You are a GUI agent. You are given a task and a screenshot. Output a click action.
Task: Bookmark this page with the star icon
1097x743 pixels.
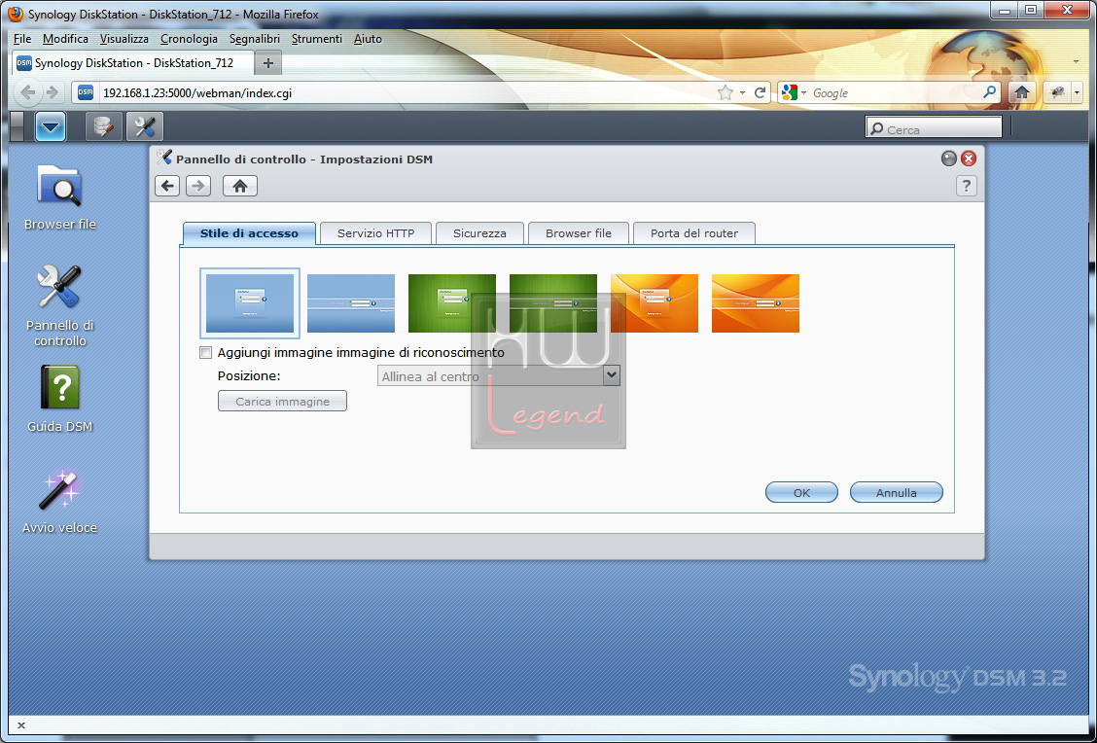click(725, 92)
